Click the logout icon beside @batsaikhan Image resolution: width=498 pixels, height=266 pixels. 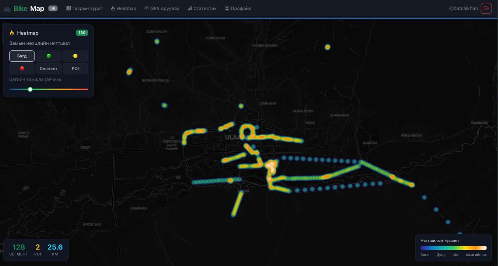[x=486, y=8]
